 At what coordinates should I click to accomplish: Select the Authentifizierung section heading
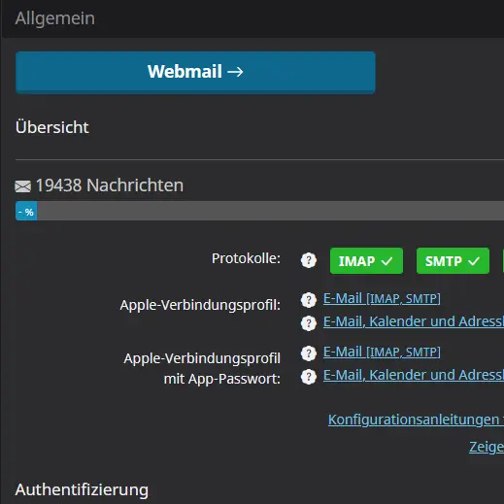coord(82,489)
